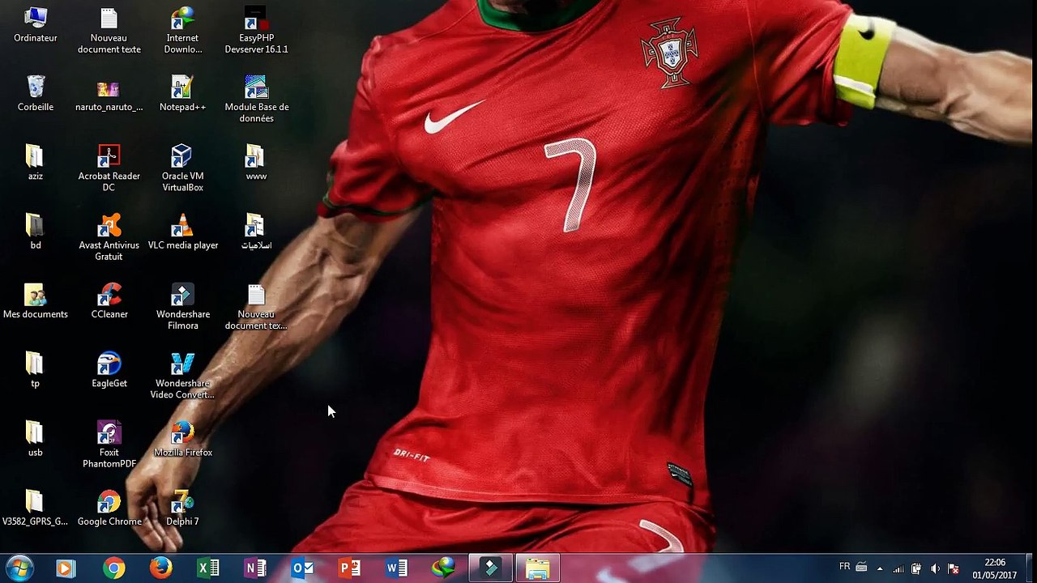Select the Wondershare Video Converter shortcut
The image size is (1037, 583).
[x=183, y=376]
